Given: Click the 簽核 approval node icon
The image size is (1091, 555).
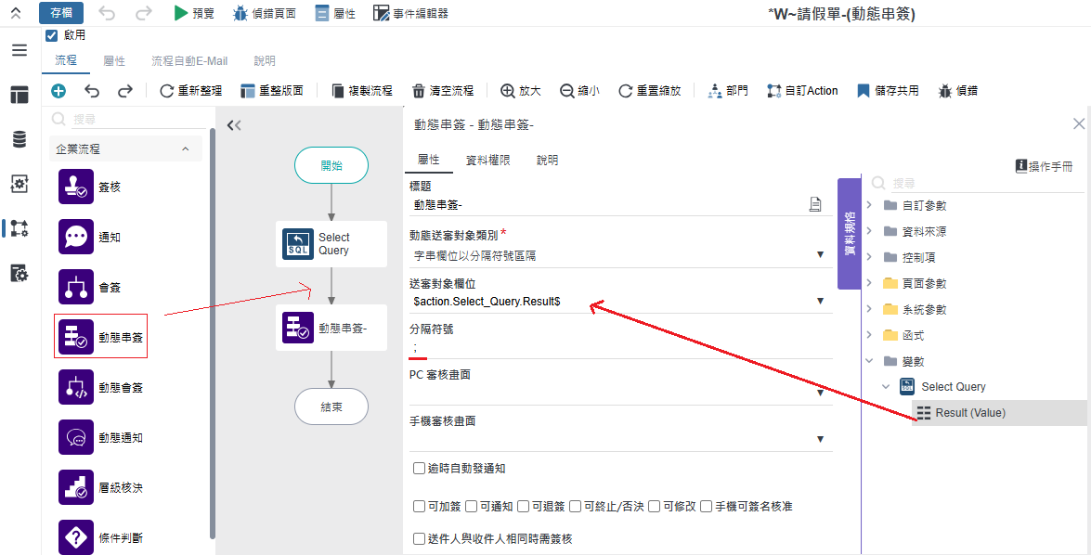Looking at the screenshot, I should tap(76, 187).
